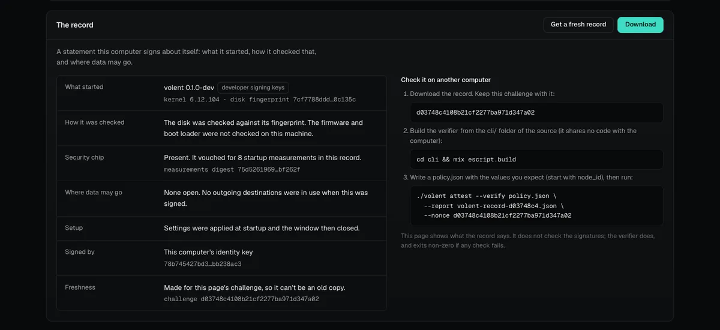Viewport: 720px width, 330px height.
Task: Click the '--report volent-record-d03748c4.json' line
Action: coord(494,206)
